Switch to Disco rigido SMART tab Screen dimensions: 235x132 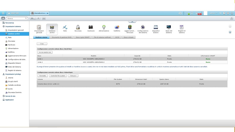[x=83, y=38]
